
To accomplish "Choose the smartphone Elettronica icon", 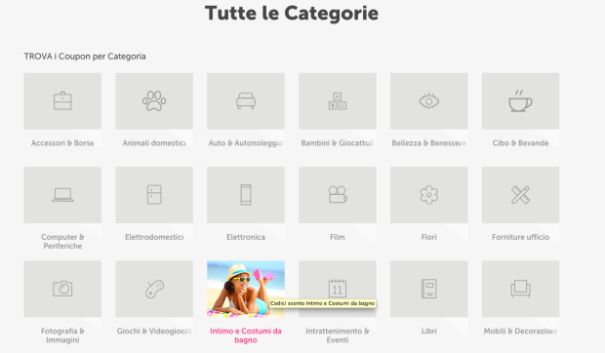I will [x=246, y=195].
